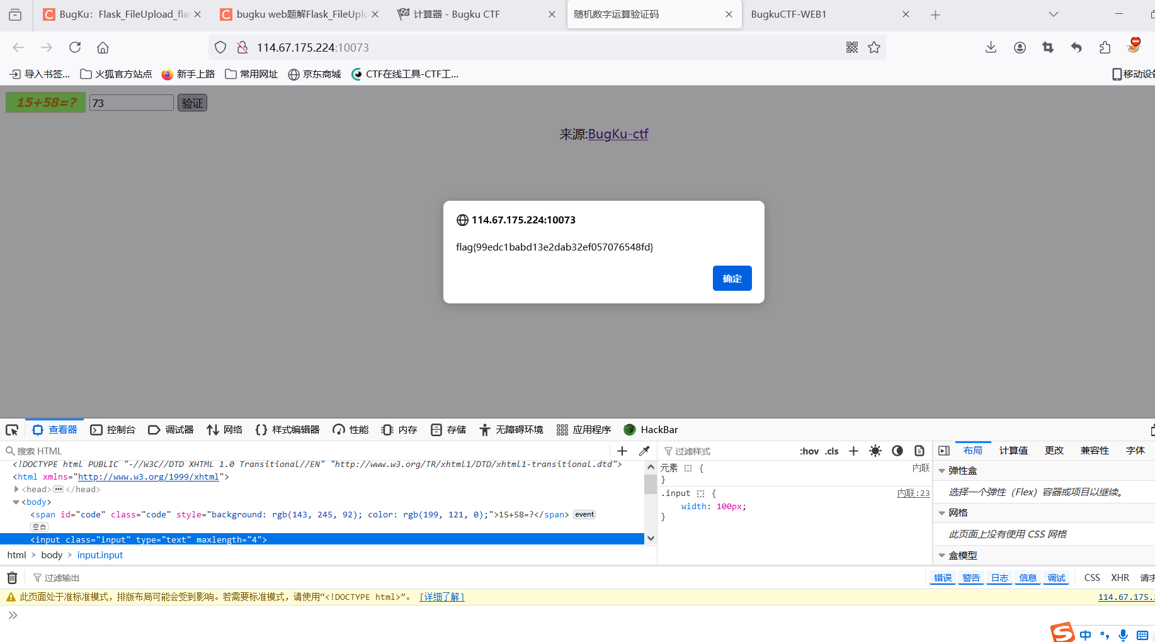Collapse the 弹性盒 section in Layout panel
Image resolution: width=1155 pixels, height=642 pixels.
(942, 470)
